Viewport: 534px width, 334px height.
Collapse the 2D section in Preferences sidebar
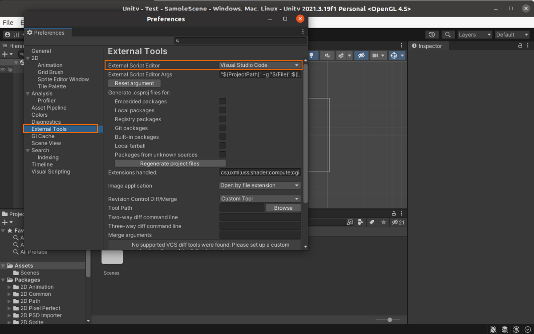[x=28, y=57]
